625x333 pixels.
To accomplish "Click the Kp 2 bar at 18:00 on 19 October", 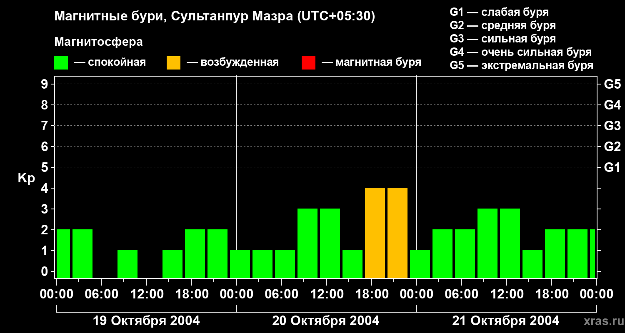I will [x=195, y=254].
